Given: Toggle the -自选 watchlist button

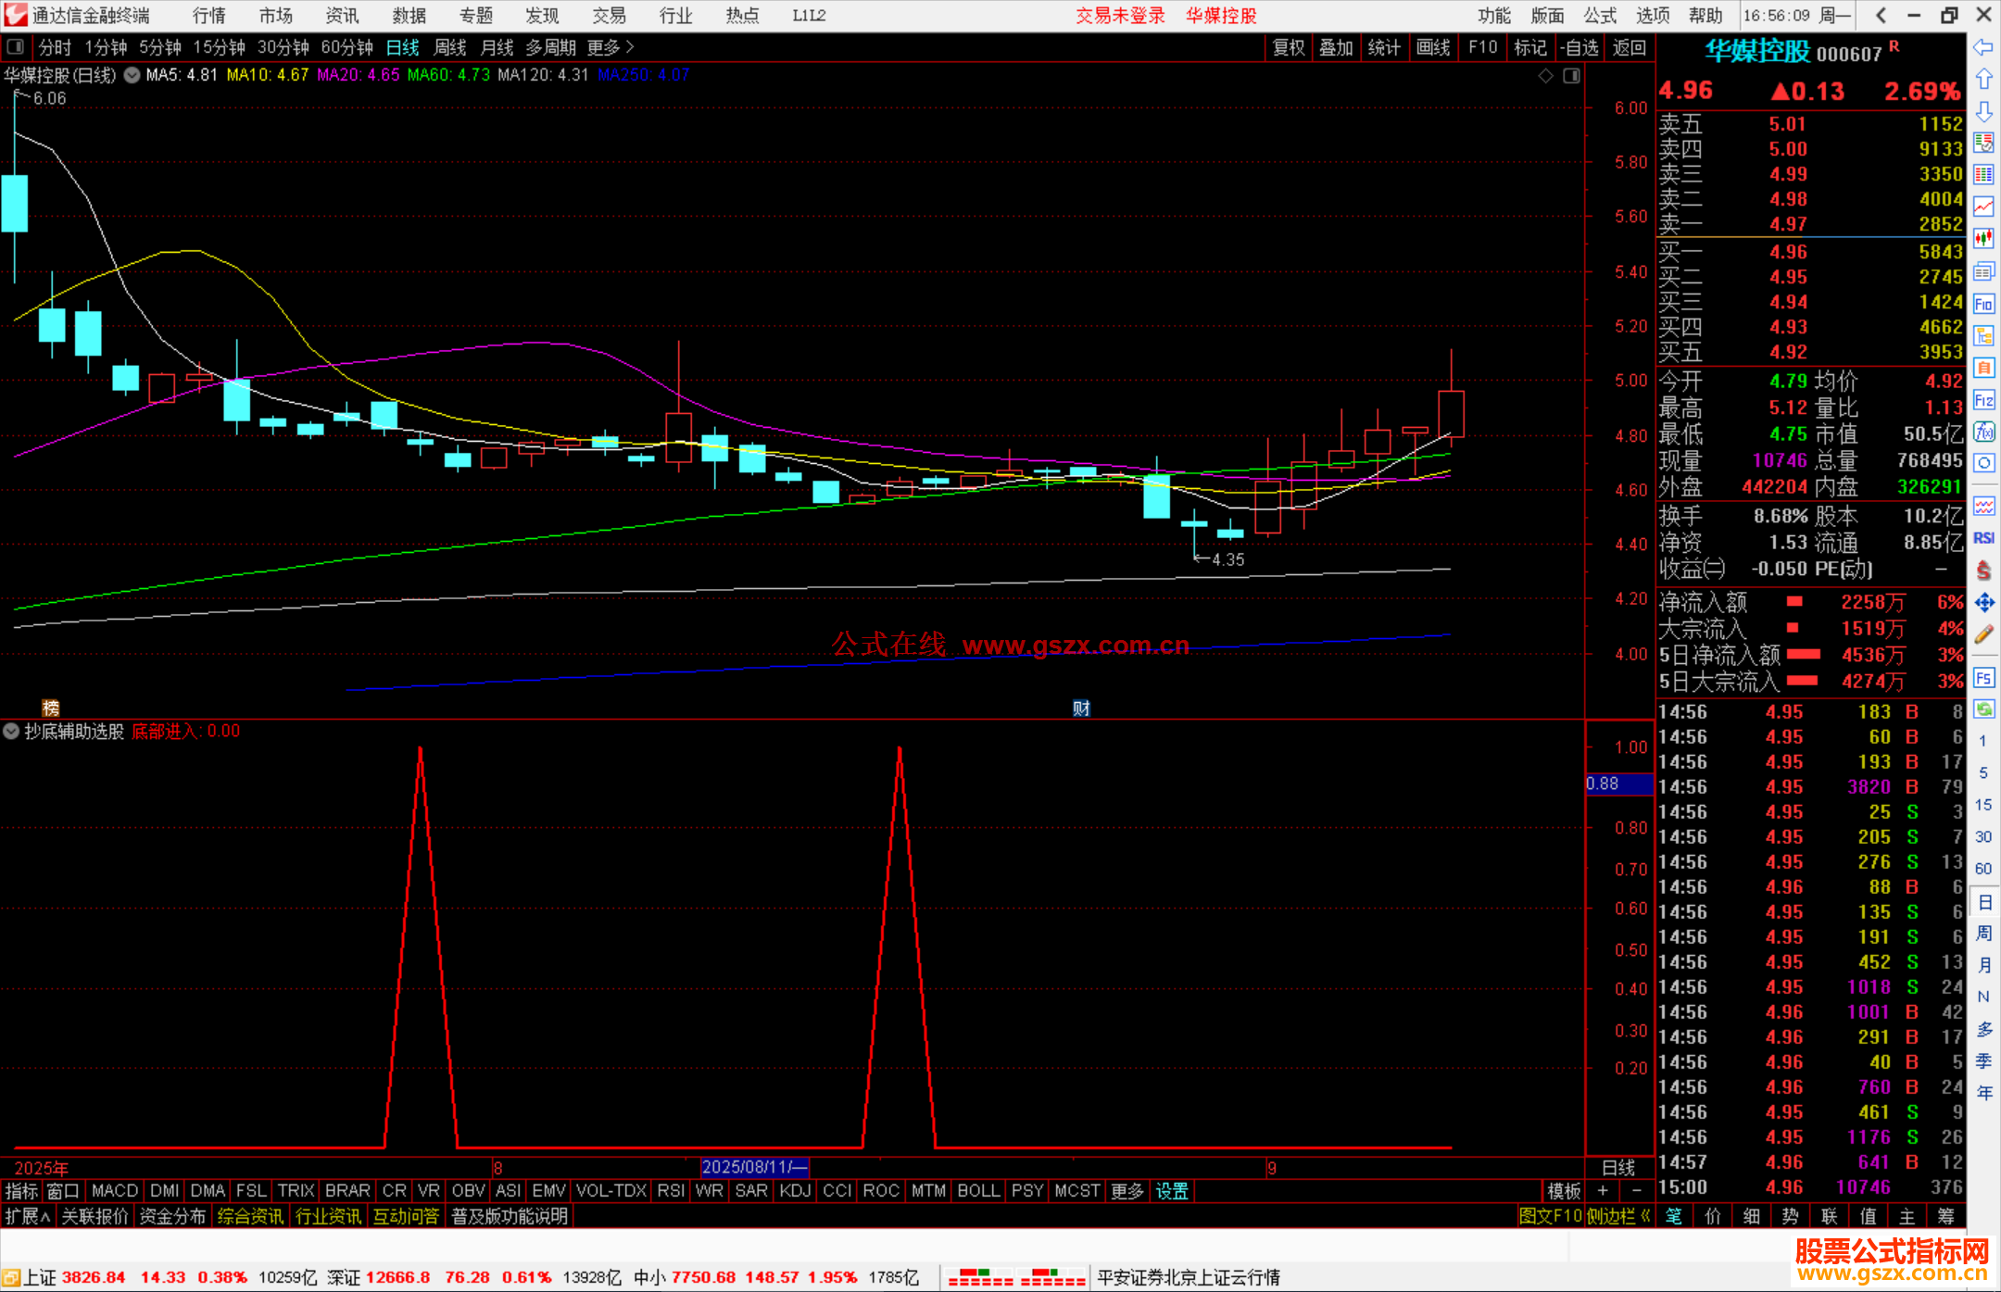Looking at the screenshot, I should (x=1579, y=47).
